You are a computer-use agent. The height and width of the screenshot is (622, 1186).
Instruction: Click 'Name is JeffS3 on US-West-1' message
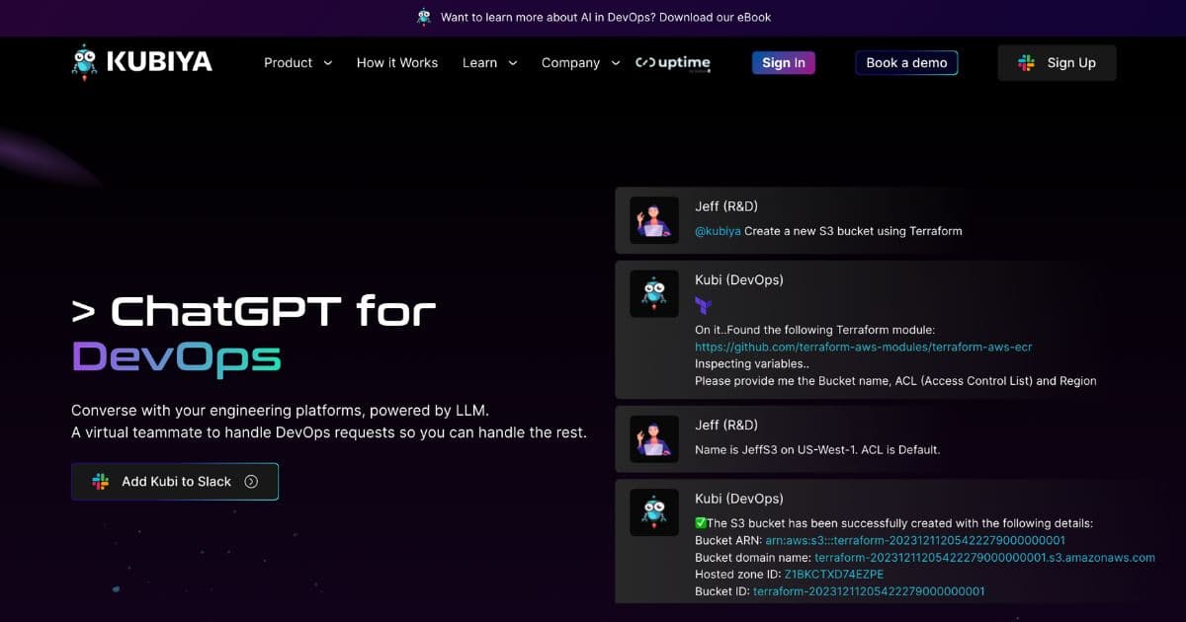[817, 449]
